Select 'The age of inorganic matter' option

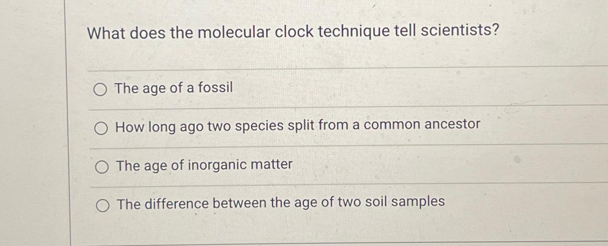coord(102,166)
